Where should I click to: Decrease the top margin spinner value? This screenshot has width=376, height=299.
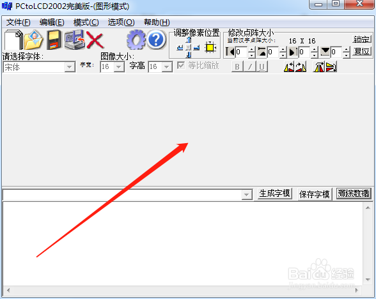pyautogui.click(x=283, y=55)
